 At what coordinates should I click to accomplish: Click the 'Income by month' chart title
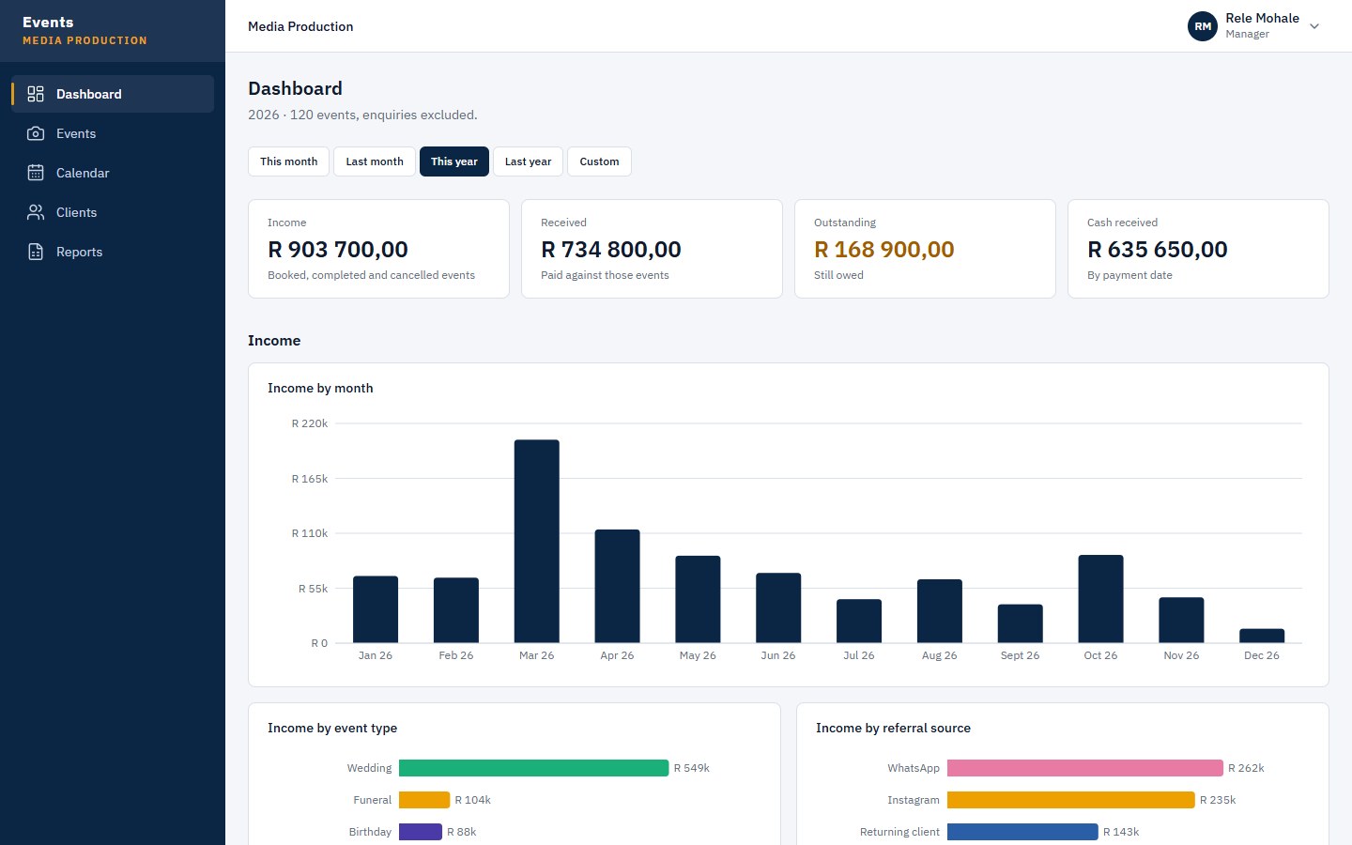(320, 388)
